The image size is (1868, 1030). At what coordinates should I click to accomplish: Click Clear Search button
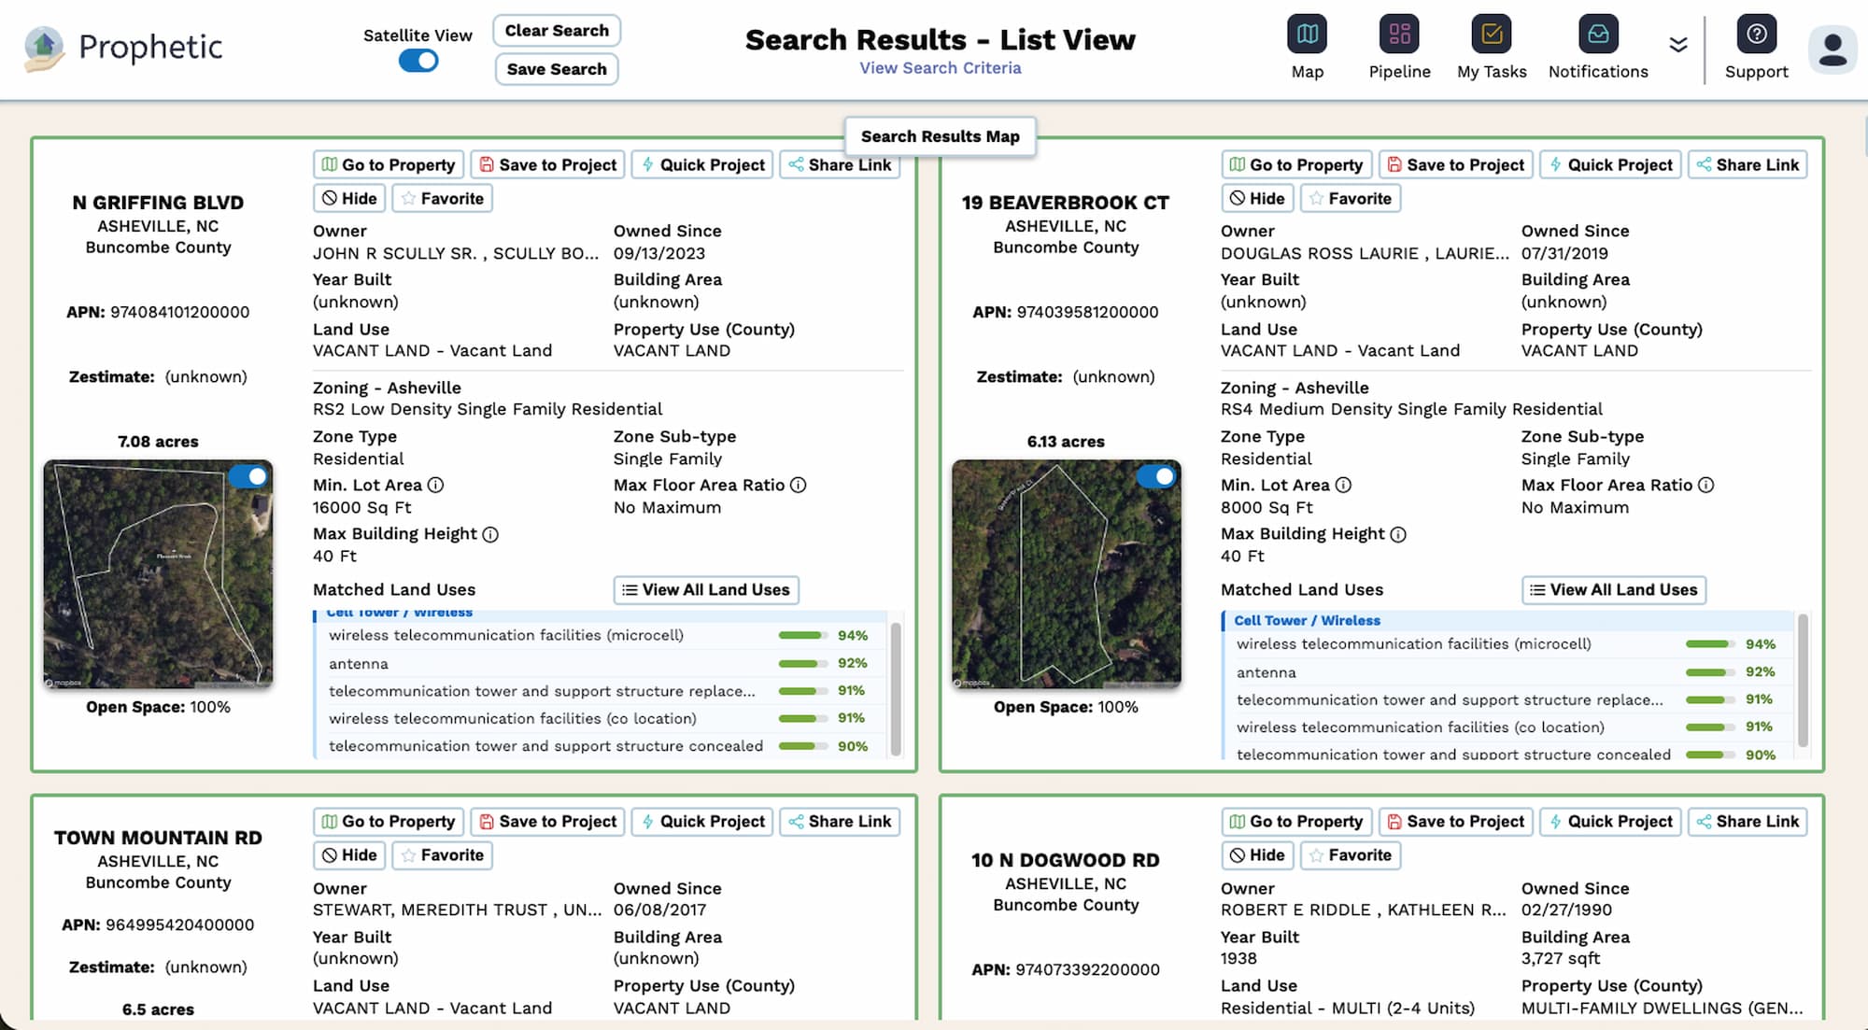click(x=557, y=31)
